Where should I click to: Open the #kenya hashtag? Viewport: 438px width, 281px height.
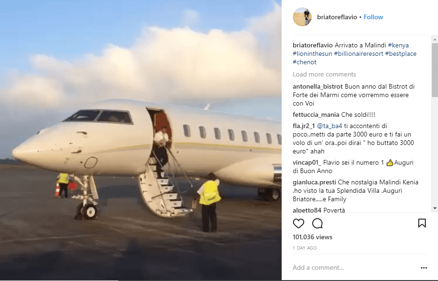(x=398, y=45)
